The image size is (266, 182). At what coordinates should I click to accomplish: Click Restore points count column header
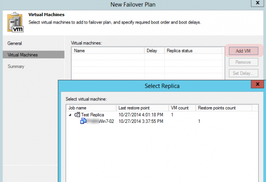(222, 108)
